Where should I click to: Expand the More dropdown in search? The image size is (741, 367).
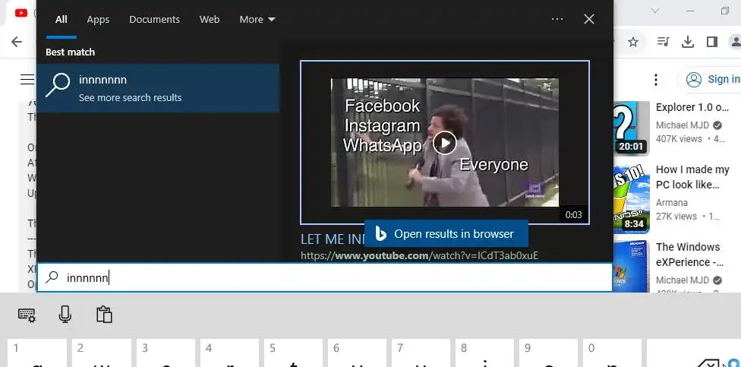(x=257, y=20)
